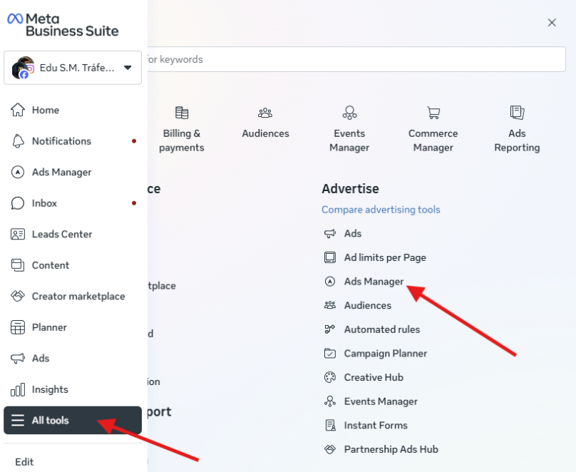Click the Inbox chat bubble icon

[x=19, y=203]
